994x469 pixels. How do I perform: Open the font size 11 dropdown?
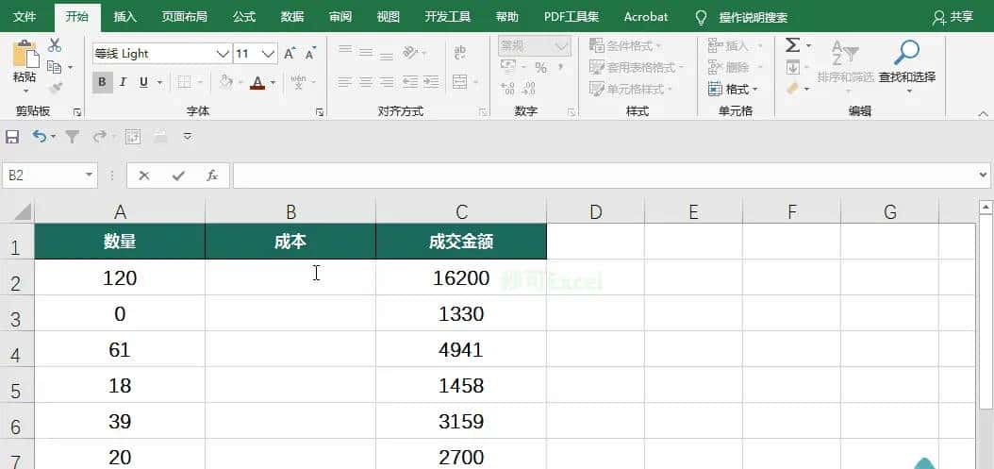point(269,54)
